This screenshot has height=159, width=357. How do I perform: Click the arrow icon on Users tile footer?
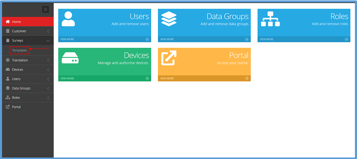(x=147, y=39)
